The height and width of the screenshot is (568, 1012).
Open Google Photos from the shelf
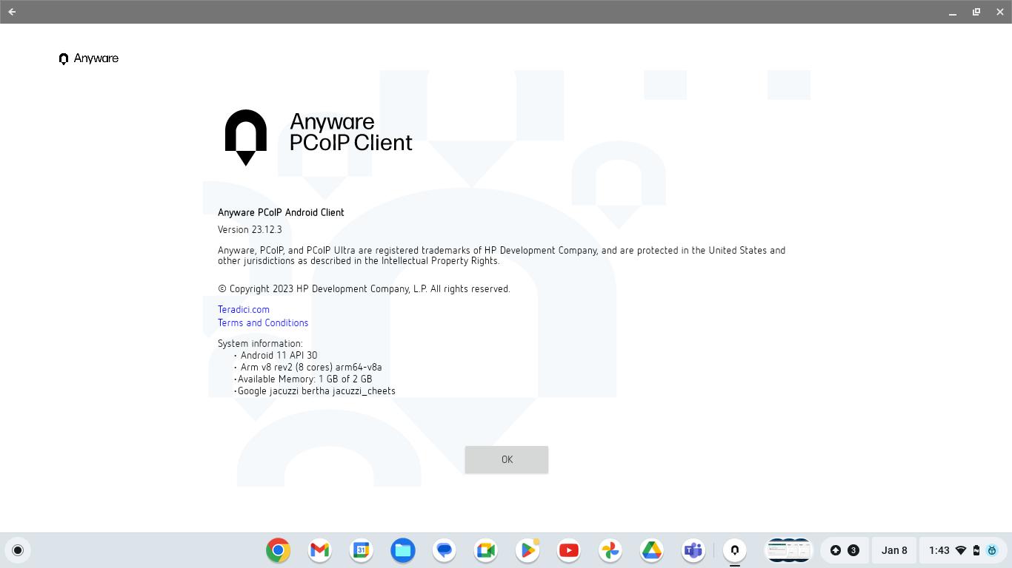pyautogui.click(x=610, y=550)
